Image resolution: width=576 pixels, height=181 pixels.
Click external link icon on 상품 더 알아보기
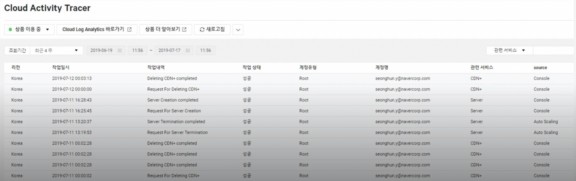pyautogui.click(x=184, y=29)
